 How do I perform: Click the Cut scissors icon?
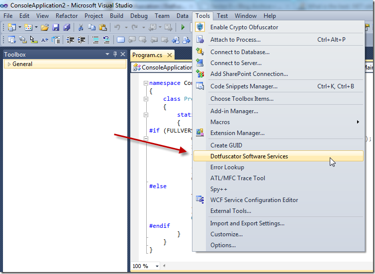(x=81, y=27)
